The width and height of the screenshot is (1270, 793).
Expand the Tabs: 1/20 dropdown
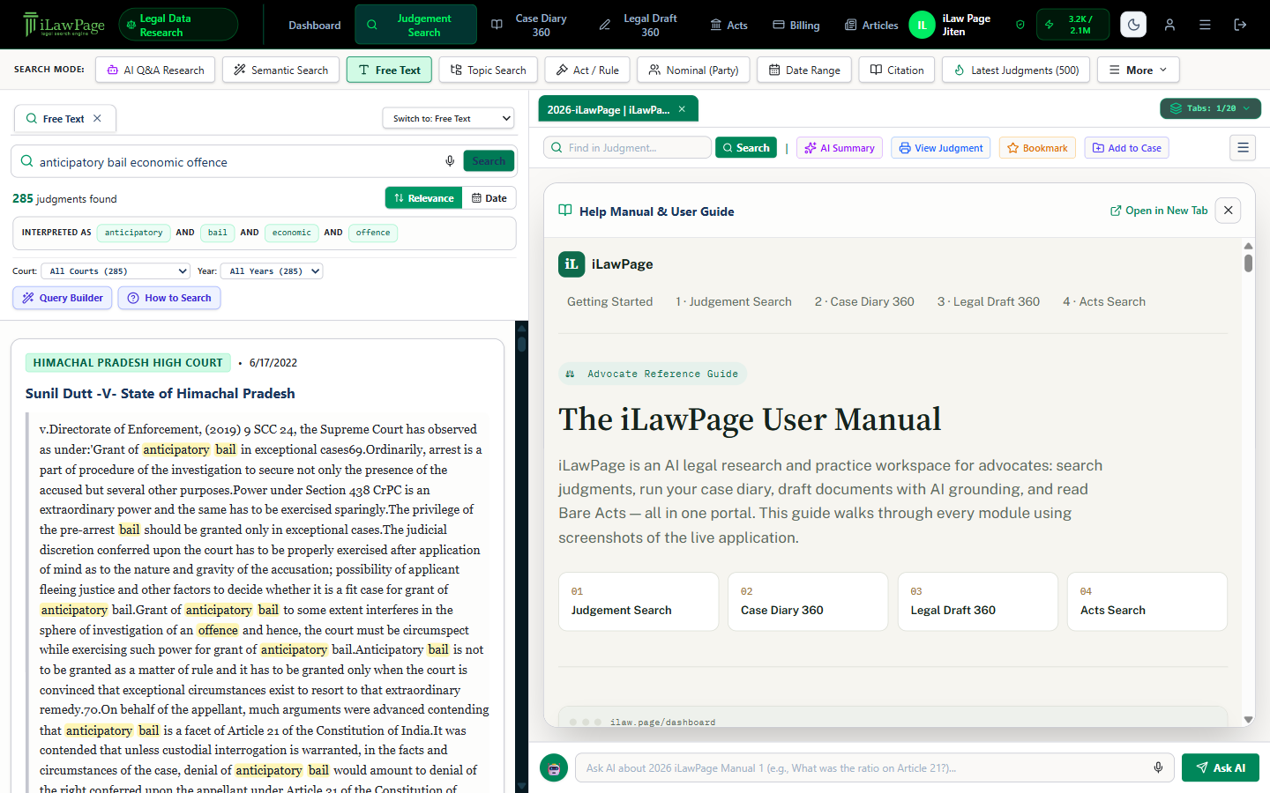point(1210,108)
